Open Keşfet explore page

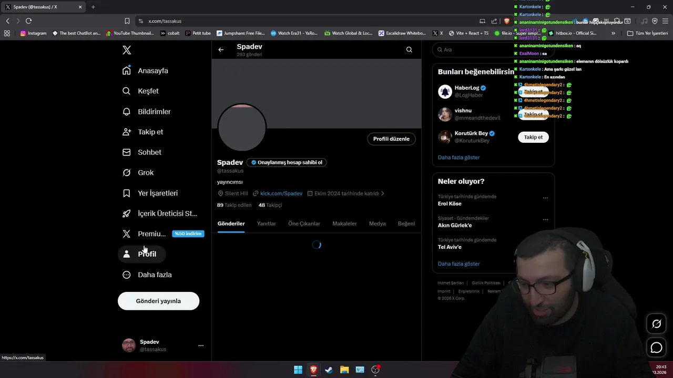point(140,91)
